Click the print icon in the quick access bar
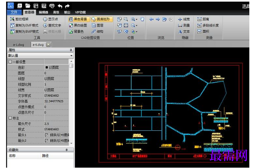 click(x=52, y=6)
